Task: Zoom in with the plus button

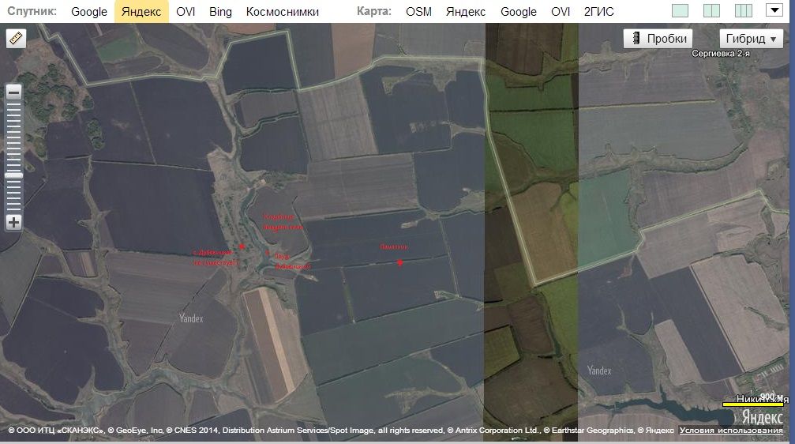Action: click(x=13, y=222)
